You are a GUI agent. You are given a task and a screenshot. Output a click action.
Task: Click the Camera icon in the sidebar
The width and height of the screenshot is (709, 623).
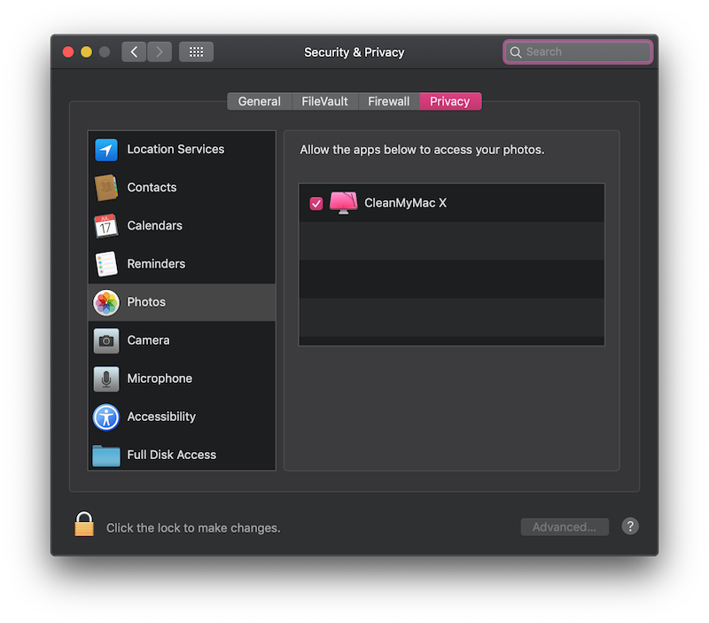[106, 340]
